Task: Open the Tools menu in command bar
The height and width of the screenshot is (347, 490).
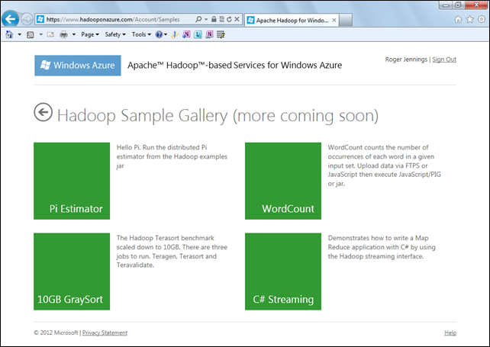Action: click(141, 34)
